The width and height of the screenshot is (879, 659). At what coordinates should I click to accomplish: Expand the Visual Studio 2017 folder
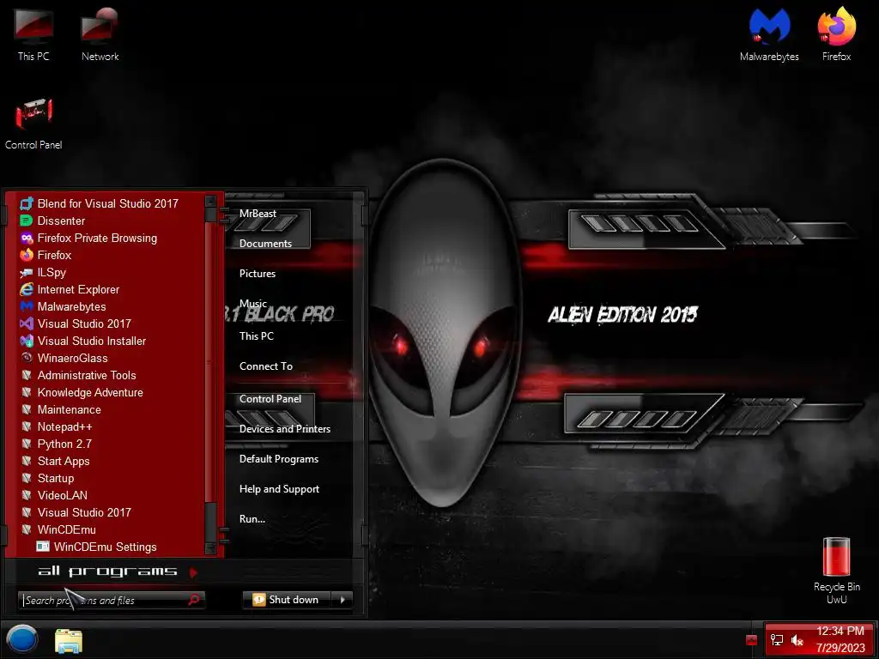pos(76,513)
